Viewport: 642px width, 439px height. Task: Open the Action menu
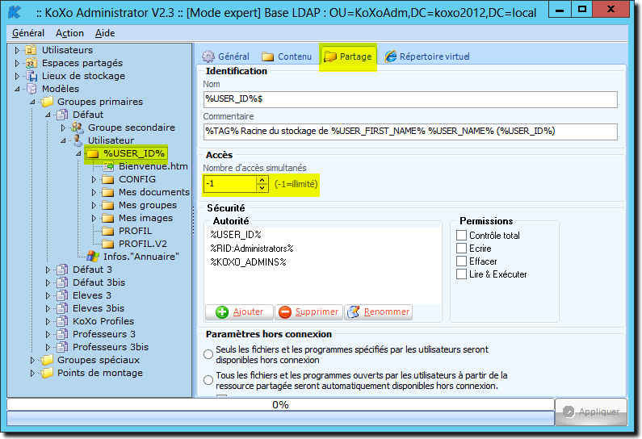[69, 33]
